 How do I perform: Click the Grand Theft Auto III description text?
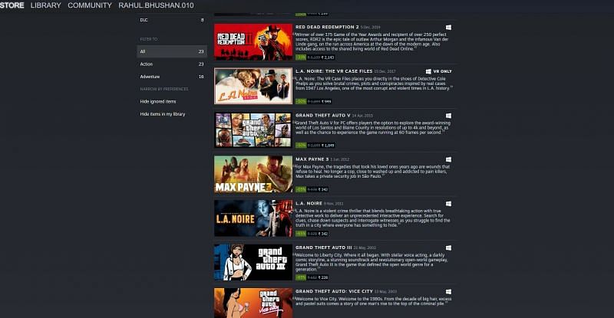[x=371, y=262]
